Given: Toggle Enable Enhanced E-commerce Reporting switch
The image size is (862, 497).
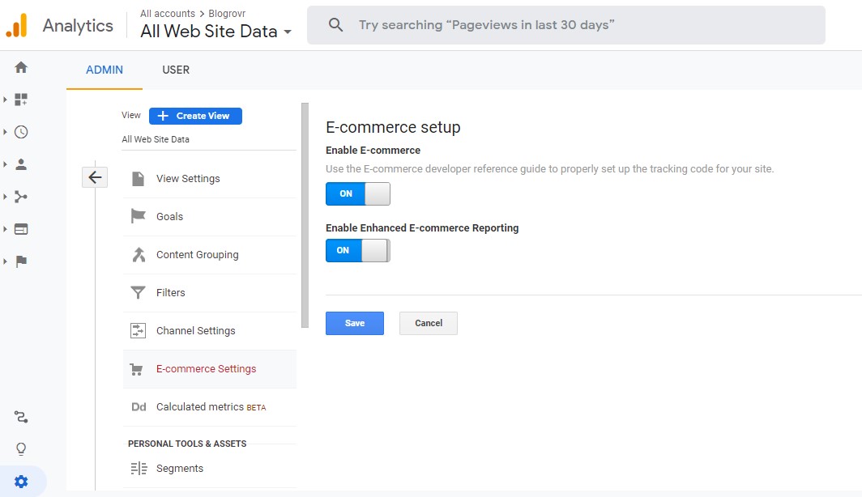Looking at the screenshot, I should pyautogui.click(x=357, y=251).
